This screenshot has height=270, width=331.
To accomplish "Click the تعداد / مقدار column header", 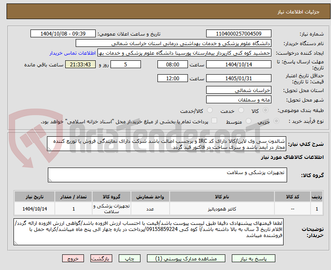I will coord(73,197).
